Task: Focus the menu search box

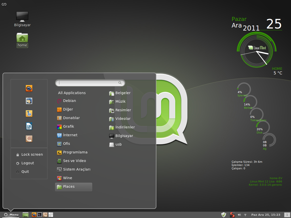Action: pos(90,83)
